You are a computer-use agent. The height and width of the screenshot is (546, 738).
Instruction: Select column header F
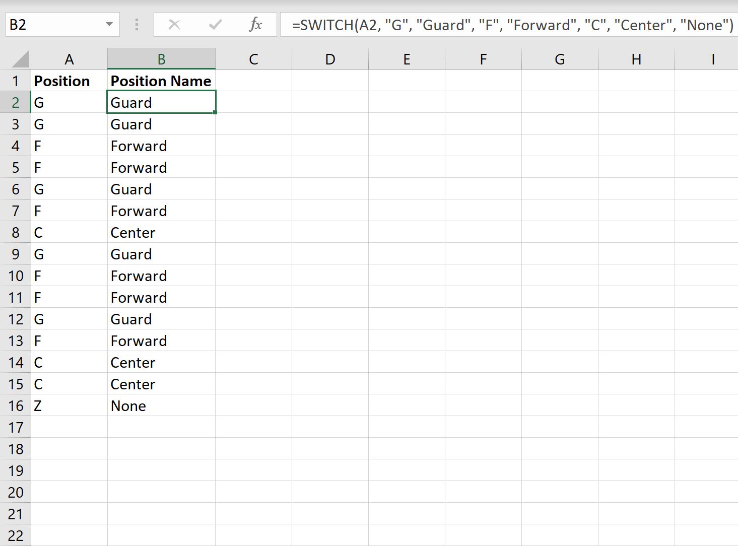(x=483, y=58)
